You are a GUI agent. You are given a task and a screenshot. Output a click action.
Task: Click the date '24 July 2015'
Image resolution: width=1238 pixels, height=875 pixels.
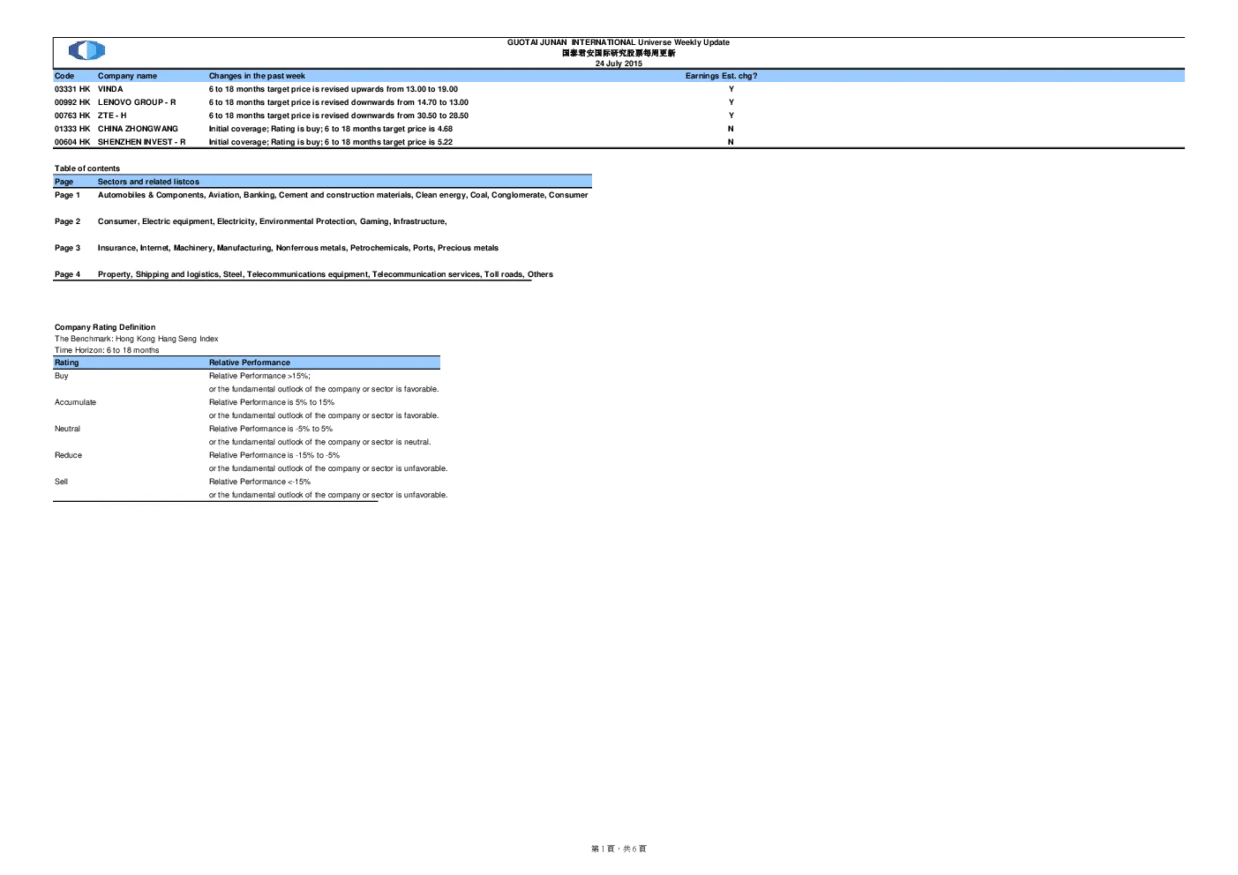pyautogui.click(x=619, y=64)
